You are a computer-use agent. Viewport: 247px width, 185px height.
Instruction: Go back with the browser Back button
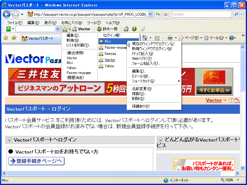click(6, 14)
